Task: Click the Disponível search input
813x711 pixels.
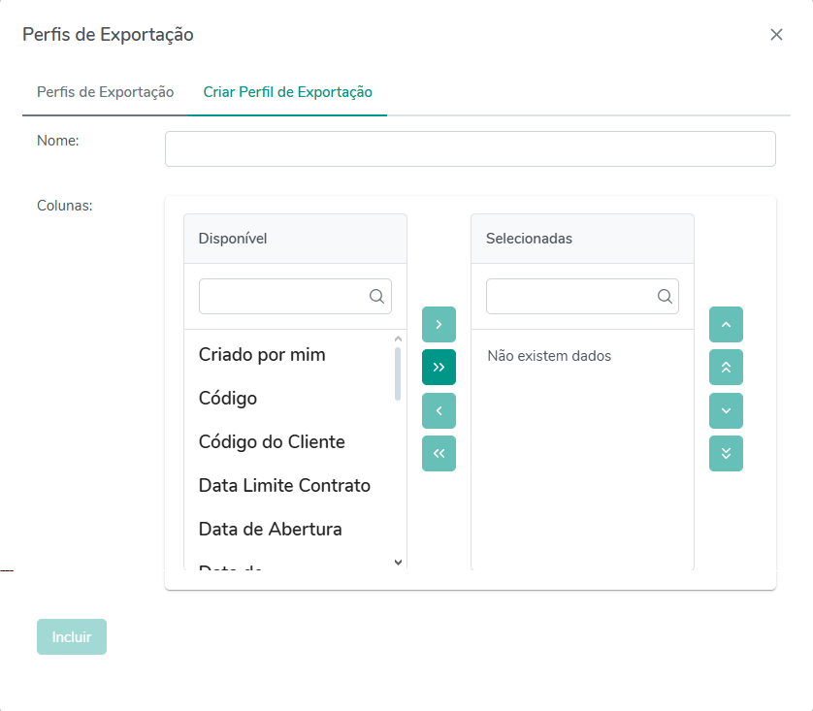Action: [283, 297]
